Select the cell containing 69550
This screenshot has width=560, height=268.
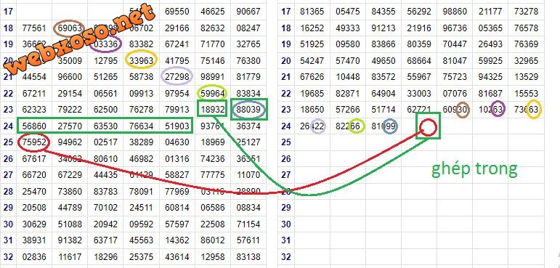click(177, 12)
